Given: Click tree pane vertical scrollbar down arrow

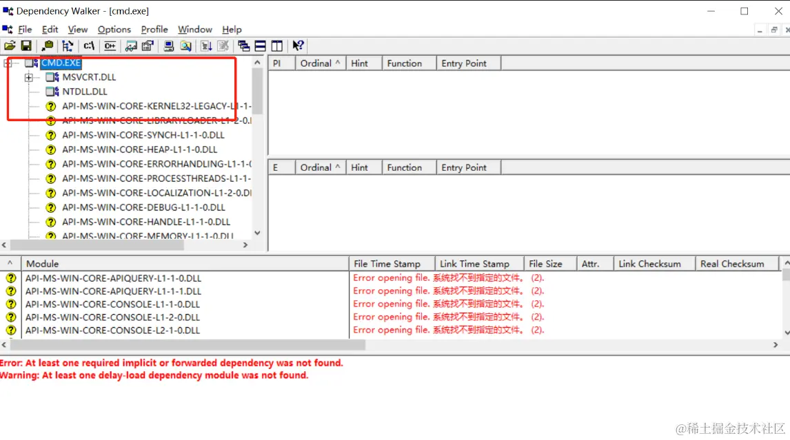Looking at the screenshot, I should click(x=257, y=233).
